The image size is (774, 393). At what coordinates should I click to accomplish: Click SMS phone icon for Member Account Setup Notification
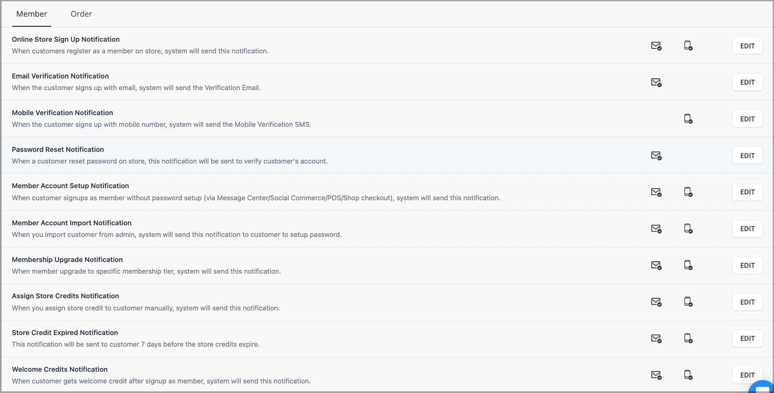688,192
